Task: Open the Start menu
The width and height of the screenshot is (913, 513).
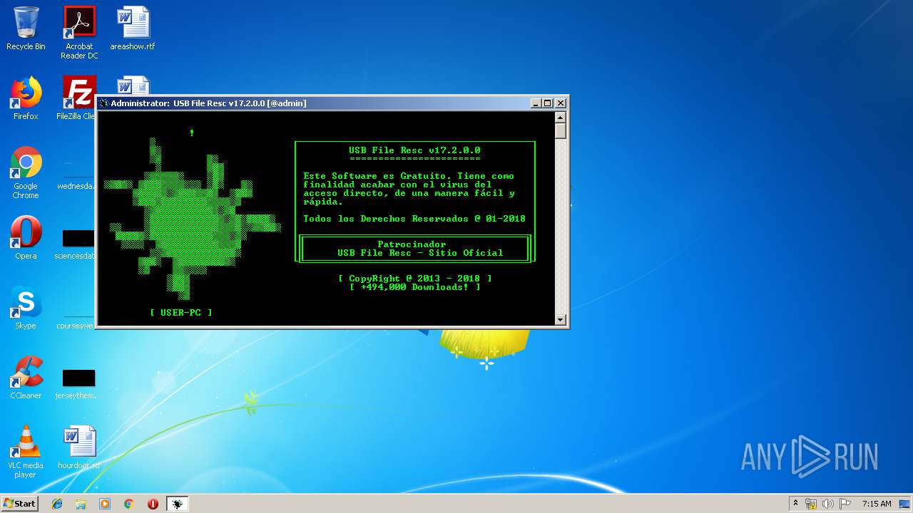Action: (x=19, y=503)
